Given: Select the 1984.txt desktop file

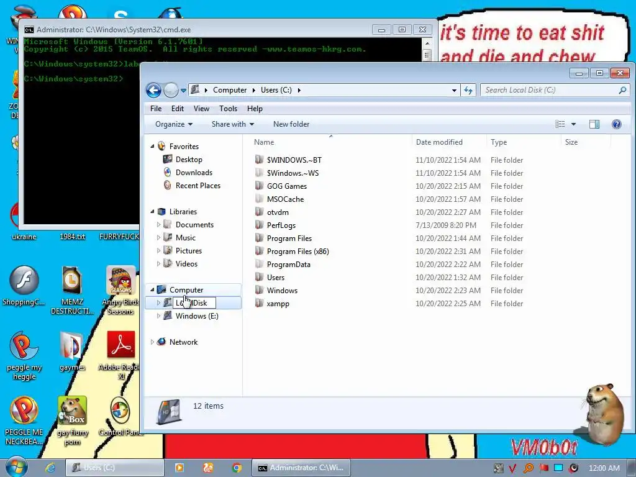Looking at the screenshot, I should tap(72, 237).
